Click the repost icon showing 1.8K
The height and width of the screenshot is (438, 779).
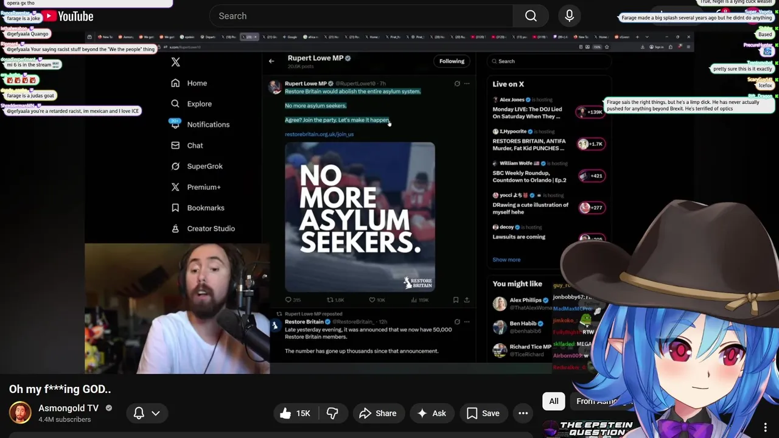pos(330,300)
